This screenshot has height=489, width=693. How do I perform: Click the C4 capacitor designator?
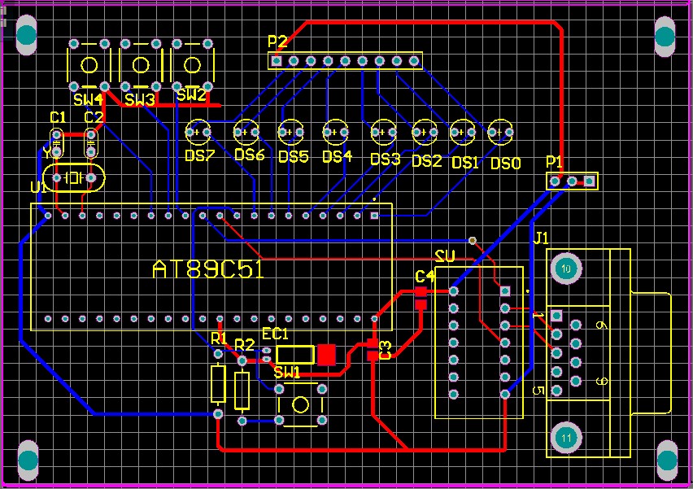point(425,277)
